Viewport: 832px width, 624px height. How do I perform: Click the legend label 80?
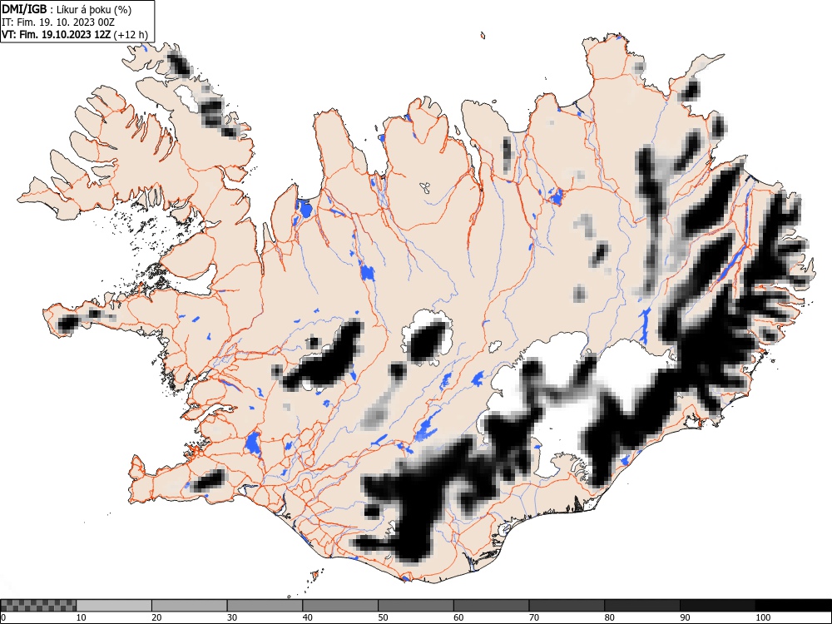[609, 617]
